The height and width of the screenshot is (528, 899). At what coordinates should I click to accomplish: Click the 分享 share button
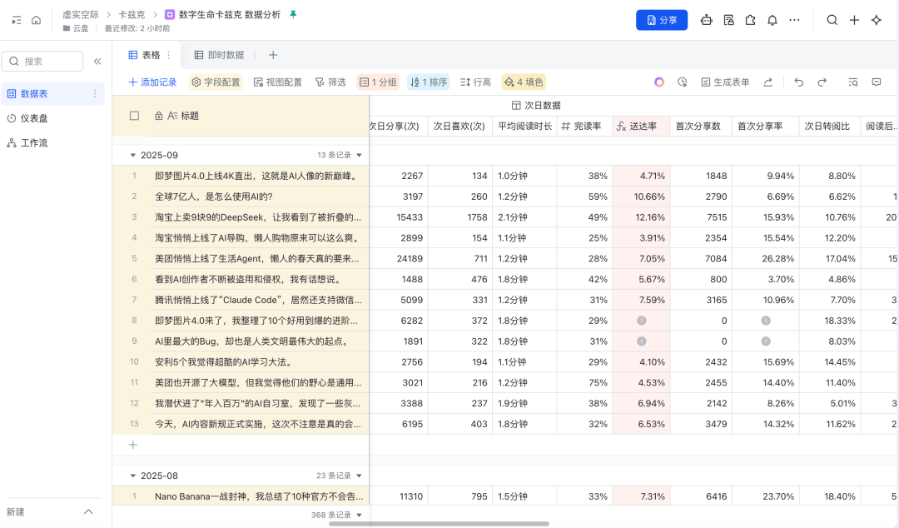[x=662, y=19]
